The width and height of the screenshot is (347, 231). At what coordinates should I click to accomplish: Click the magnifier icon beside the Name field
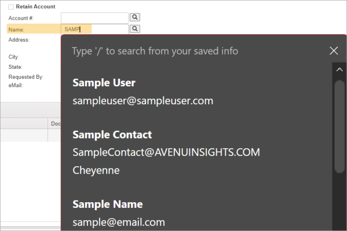tap(135, 29)
